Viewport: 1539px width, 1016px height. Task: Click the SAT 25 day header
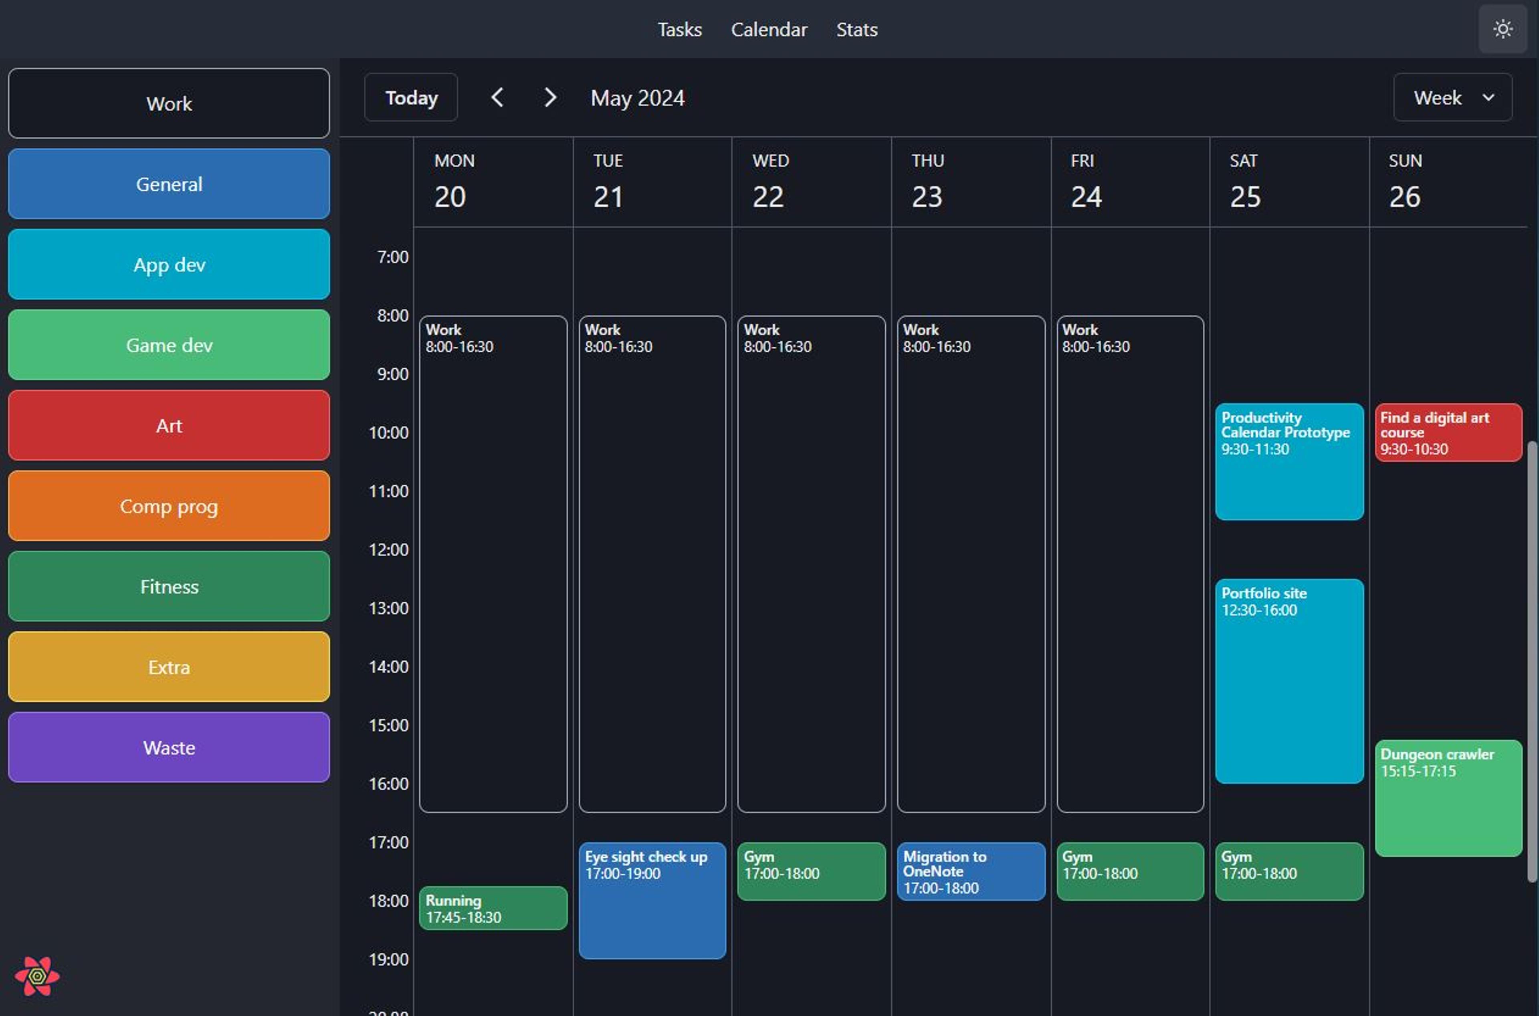pyautogui.click(x=1290, y=182)
